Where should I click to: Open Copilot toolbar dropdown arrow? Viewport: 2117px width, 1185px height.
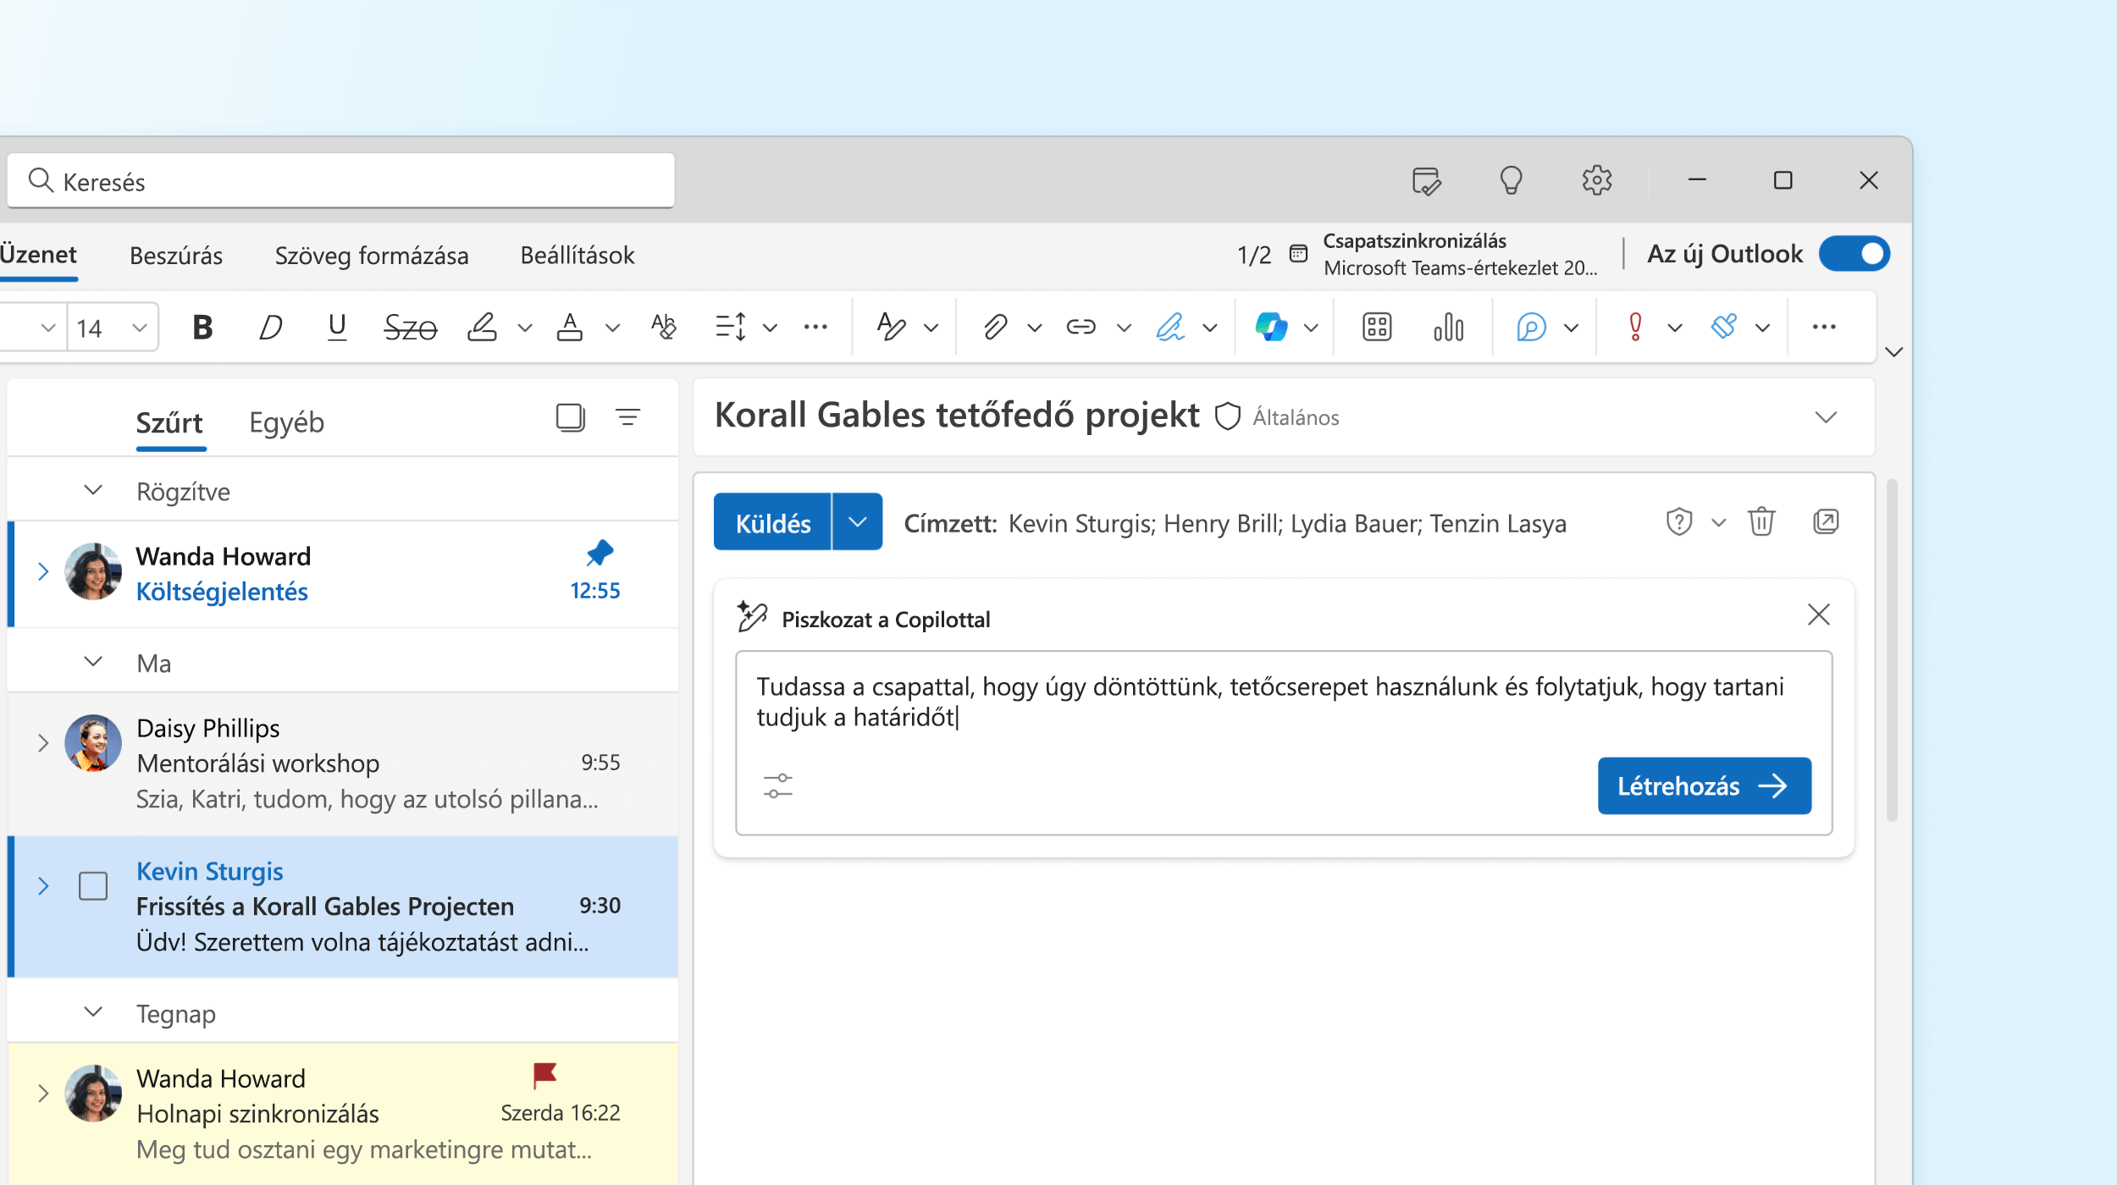(x=1311, y=328)
